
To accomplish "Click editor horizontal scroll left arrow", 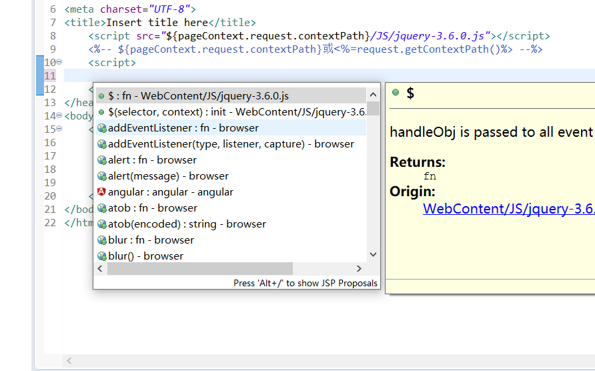I will [x=69, y=361].
